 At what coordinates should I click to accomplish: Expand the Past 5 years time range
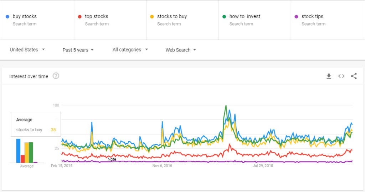[78, 50]
